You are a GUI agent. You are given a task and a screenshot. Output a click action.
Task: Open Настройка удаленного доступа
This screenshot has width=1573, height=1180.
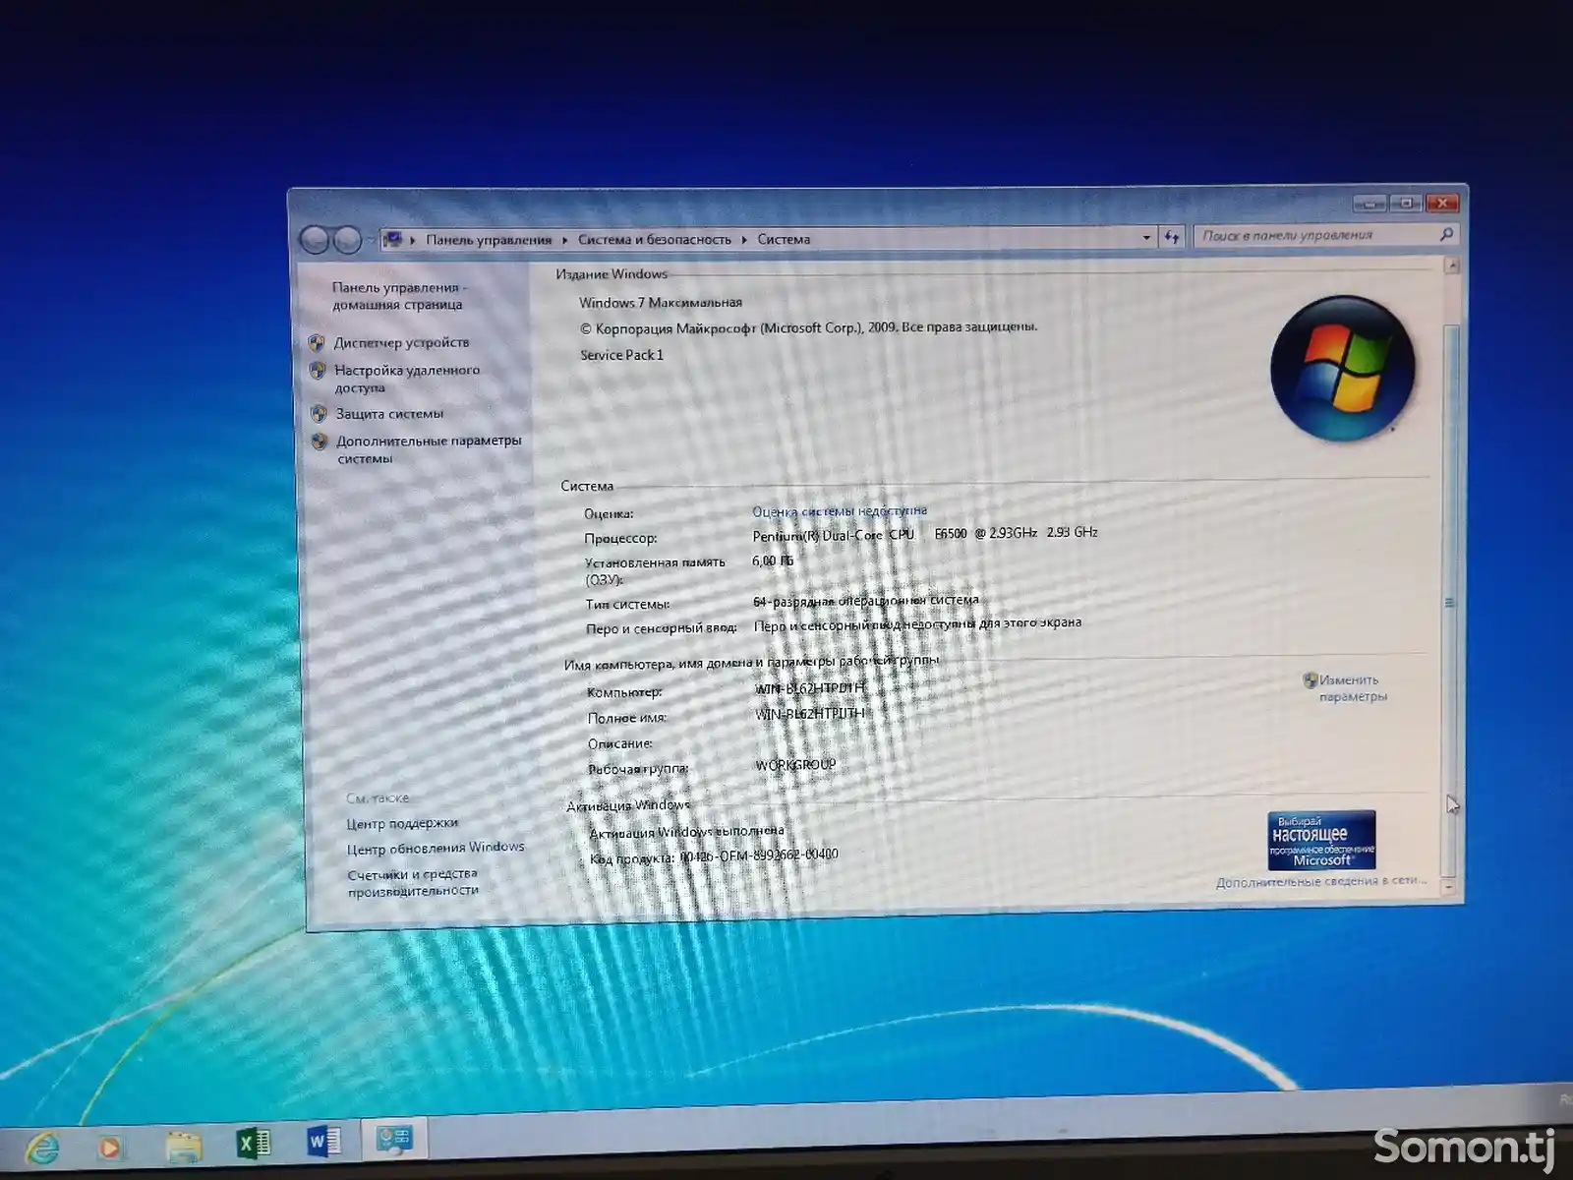pos(407,379)
